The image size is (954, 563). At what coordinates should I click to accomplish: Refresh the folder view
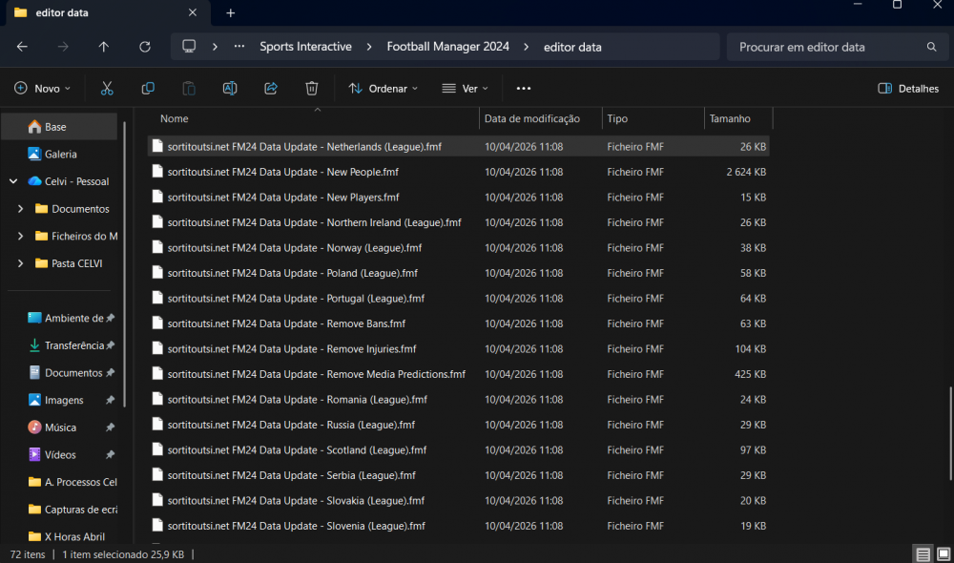tap(145, 47)
